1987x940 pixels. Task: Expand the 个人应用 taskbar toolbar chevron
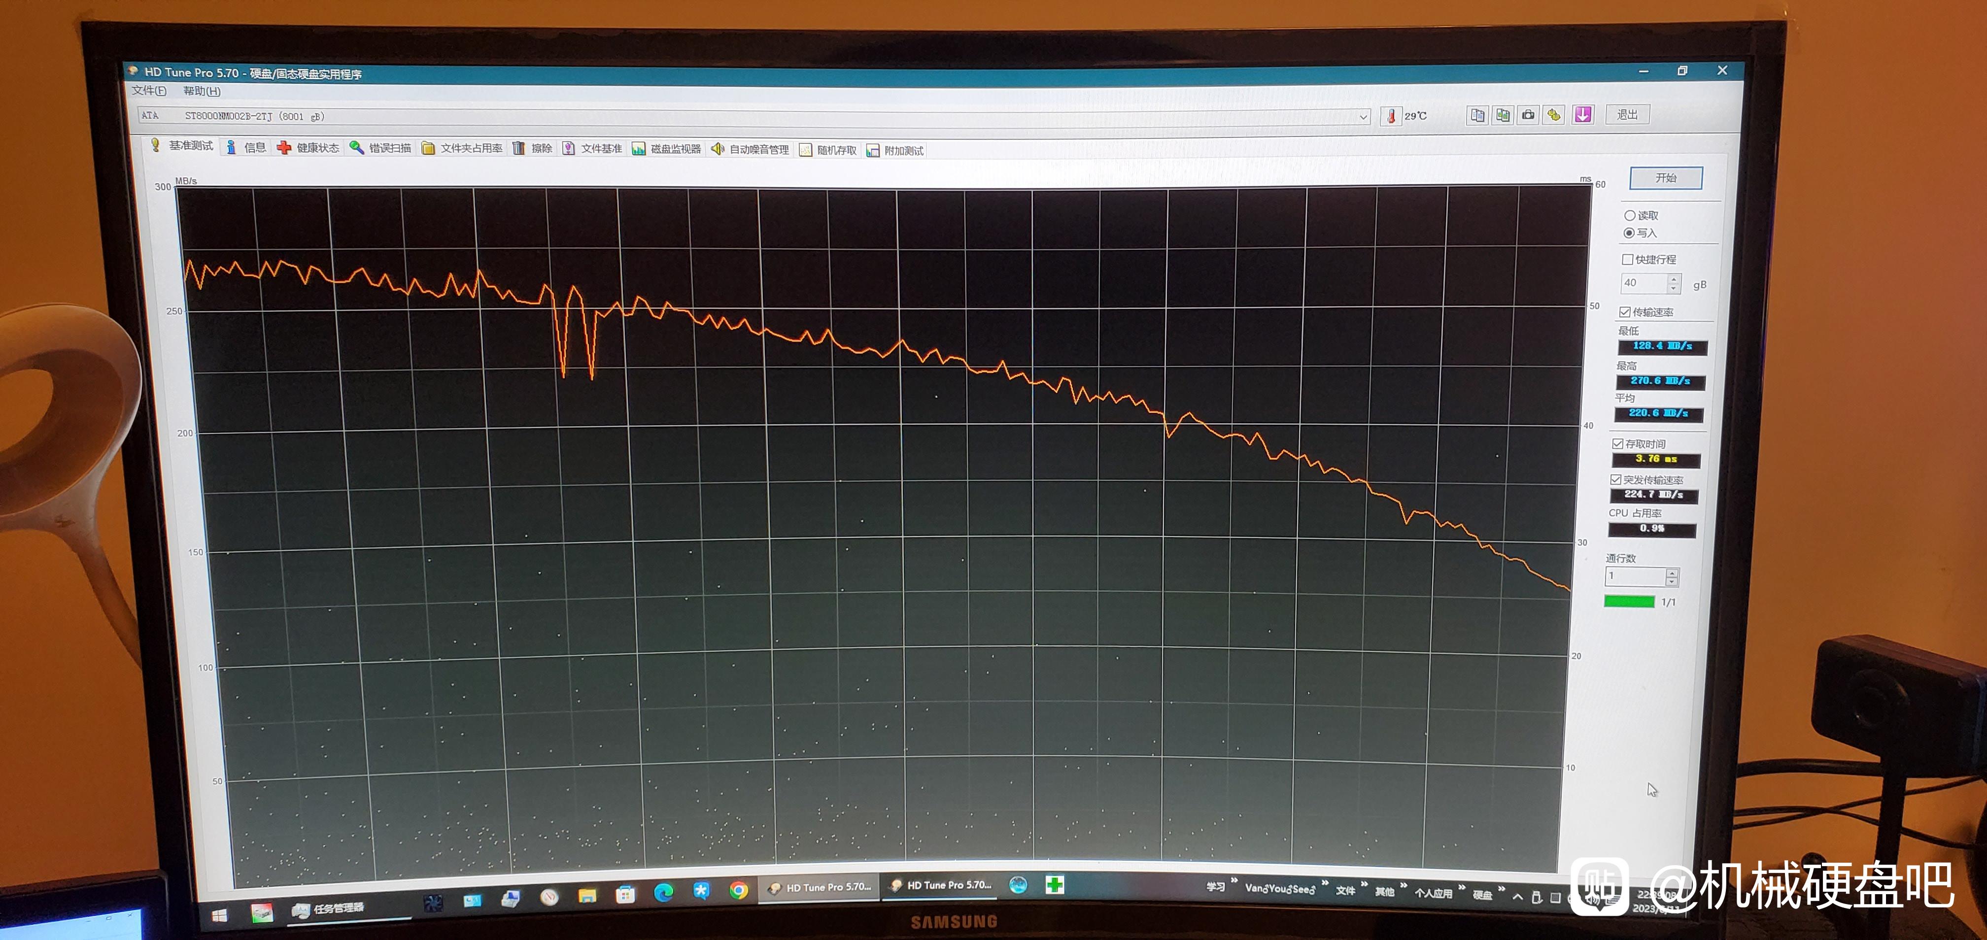[1462, 888]
